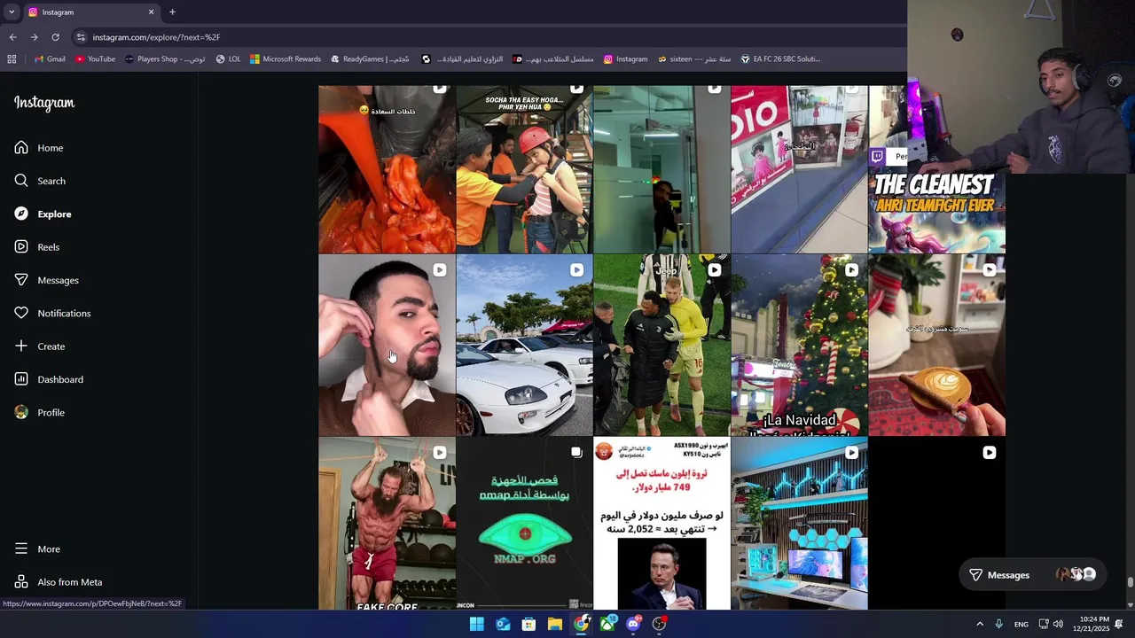Open the red helmet harness reel
Screen dimensions: 1135x638
[x=524, y=169]
